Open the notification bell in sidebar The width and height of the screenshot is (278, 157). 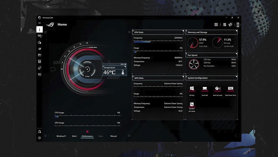point(40,131)
